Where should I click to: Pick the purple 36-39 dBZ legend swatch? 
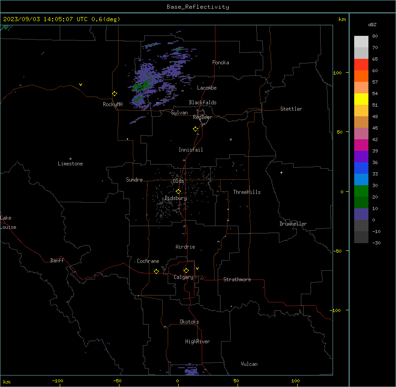[361, 156]
